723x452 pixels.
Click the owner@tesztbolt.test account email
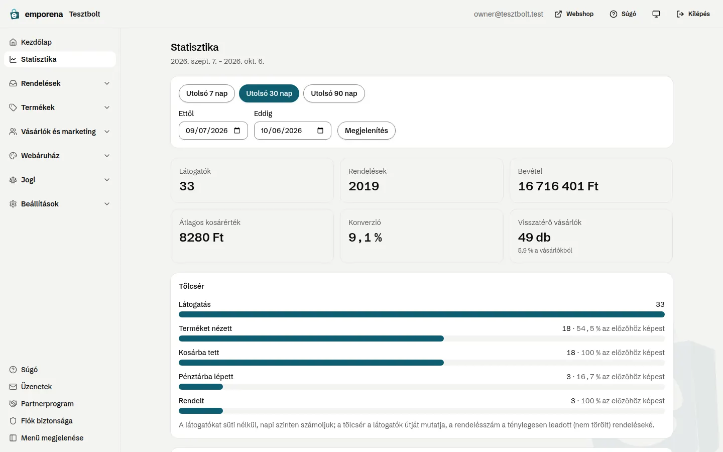point(509,14)
